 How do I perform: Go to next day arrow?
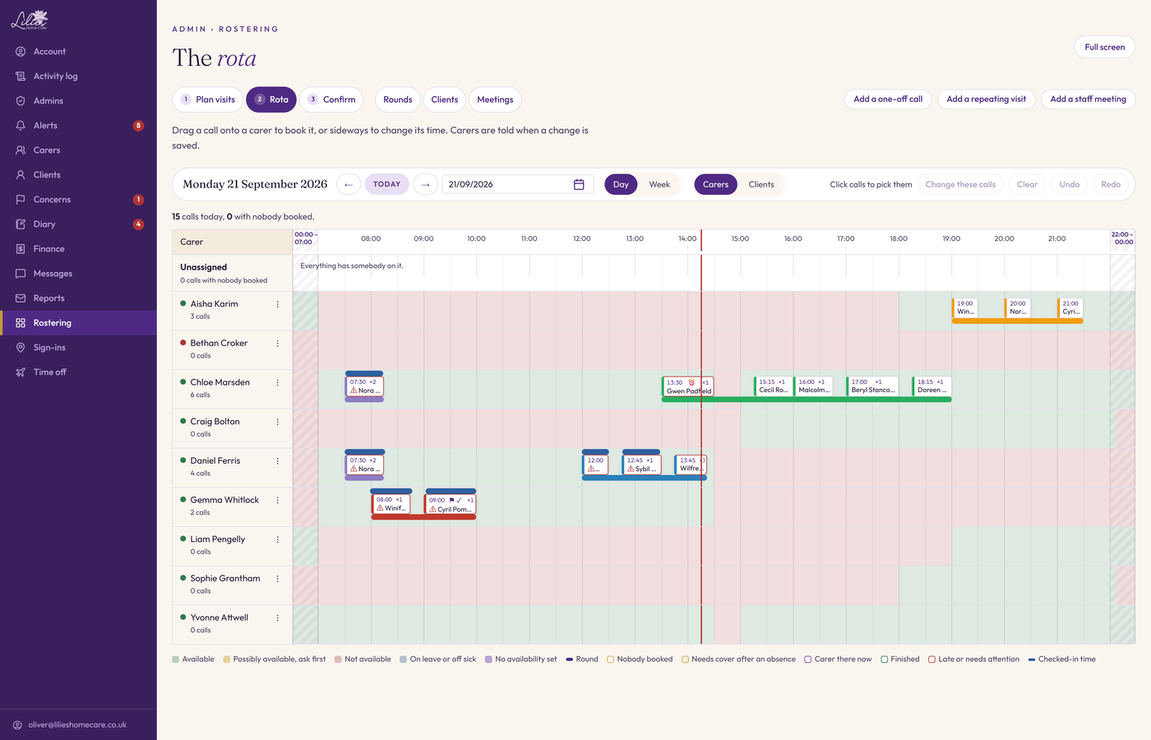(425, 184)
